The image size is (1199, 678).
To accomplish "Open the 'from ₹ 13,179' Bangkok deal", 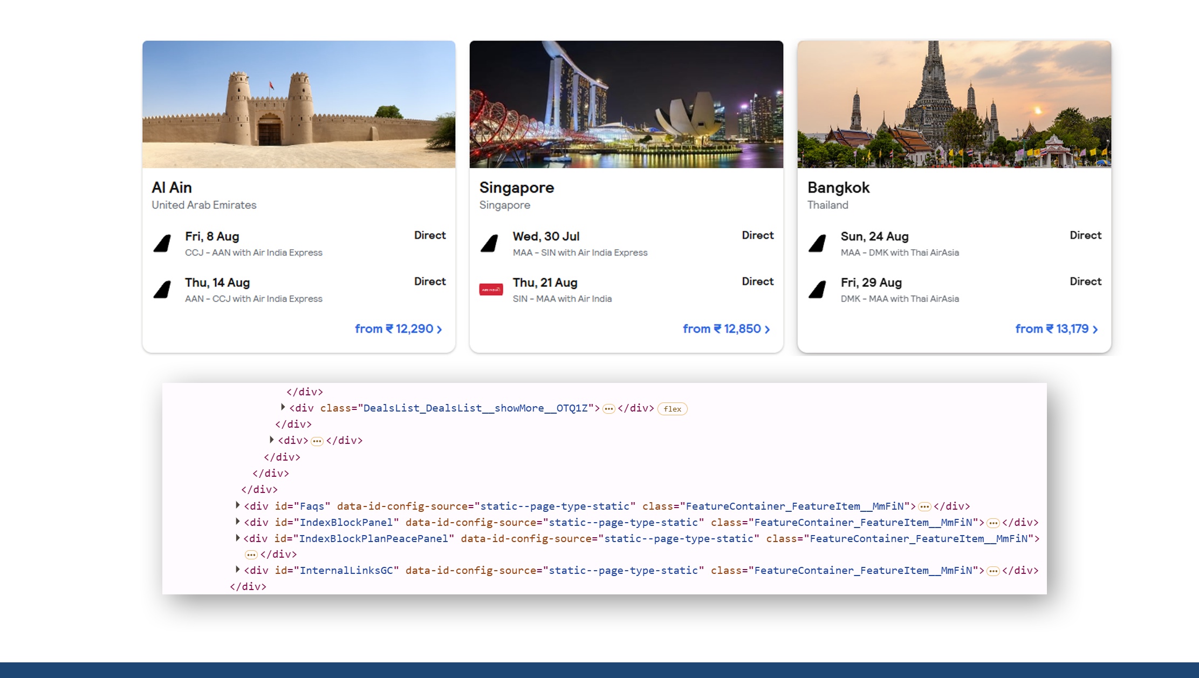I will click(x=1052, y=329).
